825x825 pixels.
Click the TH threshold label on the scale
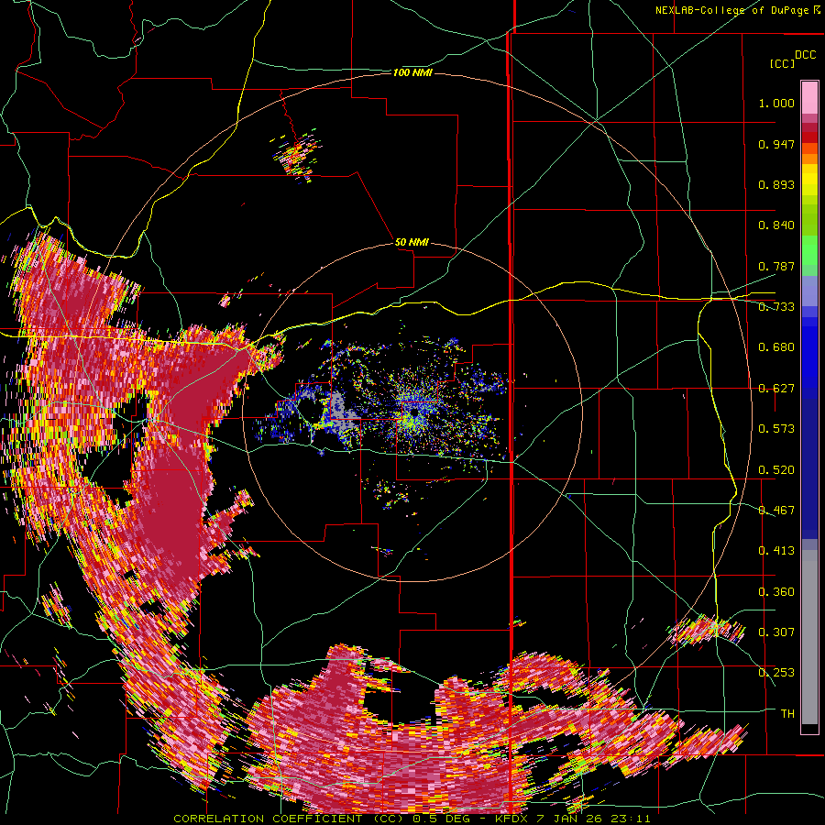(787, 714)
